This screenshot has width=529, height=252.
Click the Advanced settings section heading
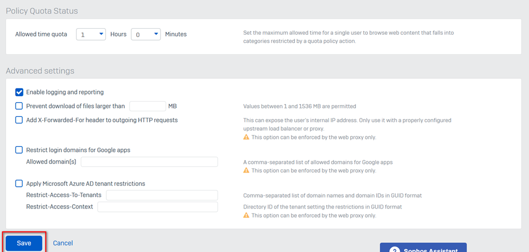coord(40,71)
